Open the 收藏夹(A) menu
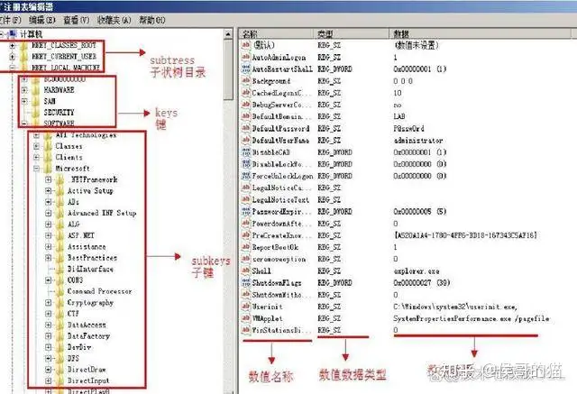This screenshot has width=577, height=394. [x=114, y=20]
